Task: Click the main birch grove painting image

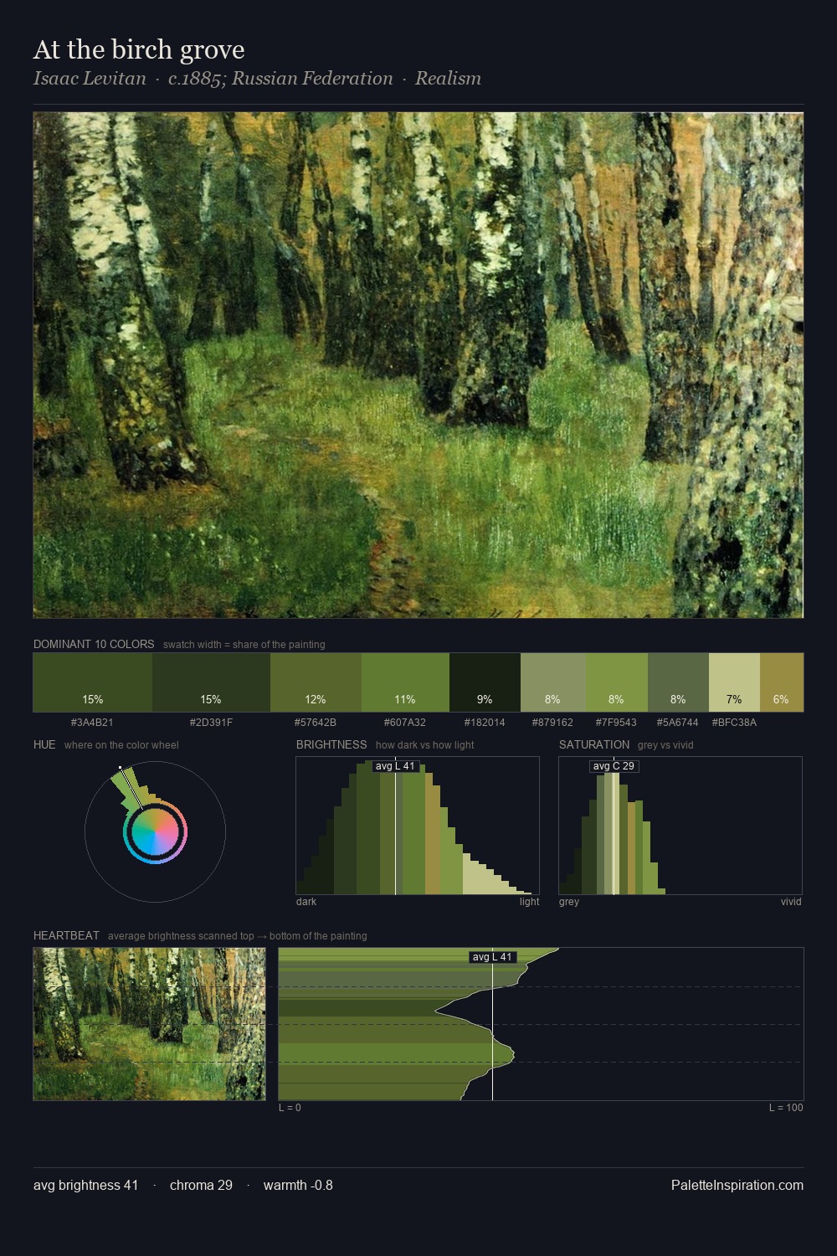Action: tap(418, 365)
